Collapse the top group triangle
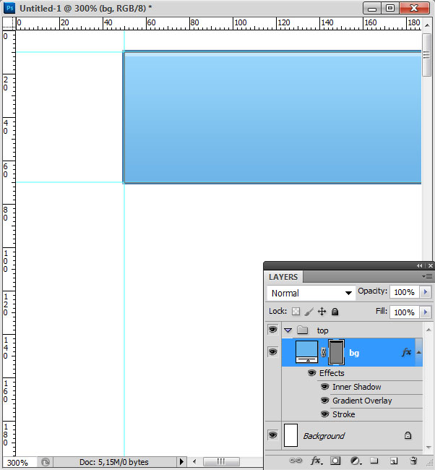 coord(288,330)
